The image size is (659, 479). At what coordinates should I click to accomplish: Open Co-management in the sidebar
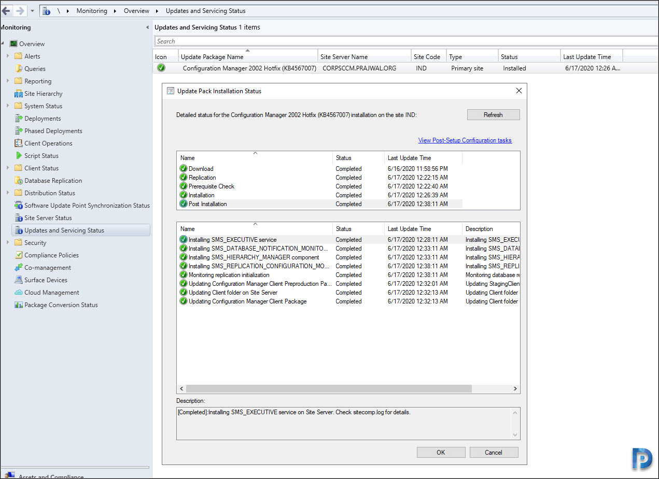[48, 268]
